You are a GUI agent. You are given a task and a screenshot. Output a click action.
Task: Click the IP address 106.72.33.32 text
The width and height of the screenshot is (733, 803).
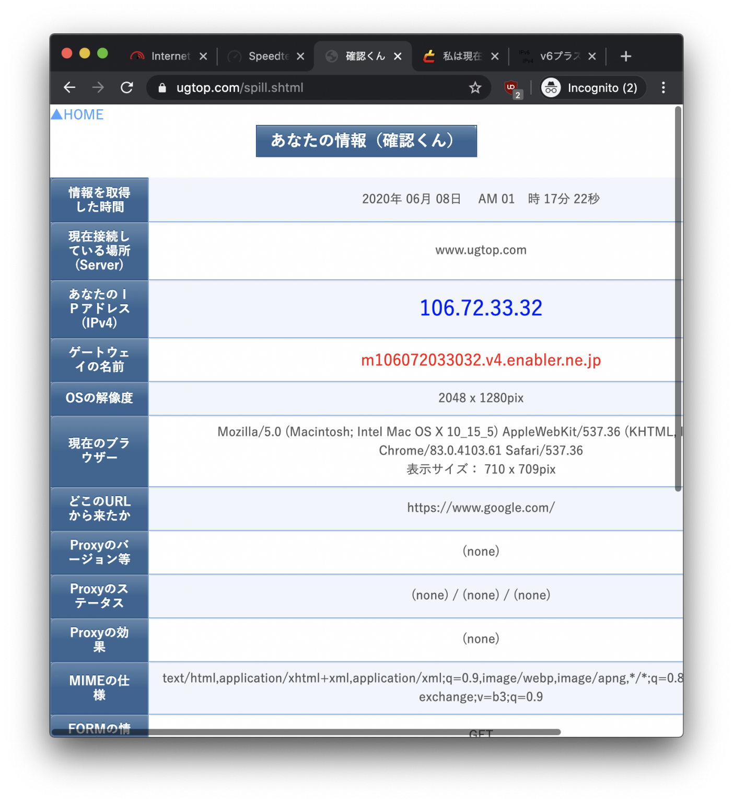tap(481, 308)
